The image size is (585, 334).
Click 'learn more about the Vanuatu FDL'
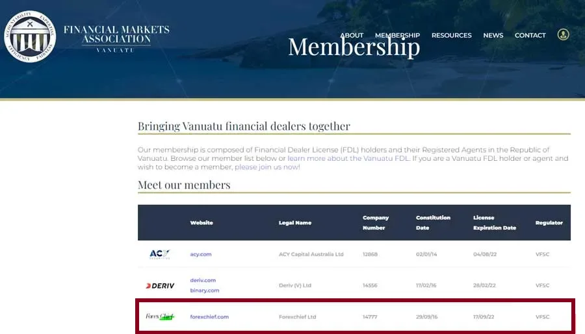click(x=348, y=158)
